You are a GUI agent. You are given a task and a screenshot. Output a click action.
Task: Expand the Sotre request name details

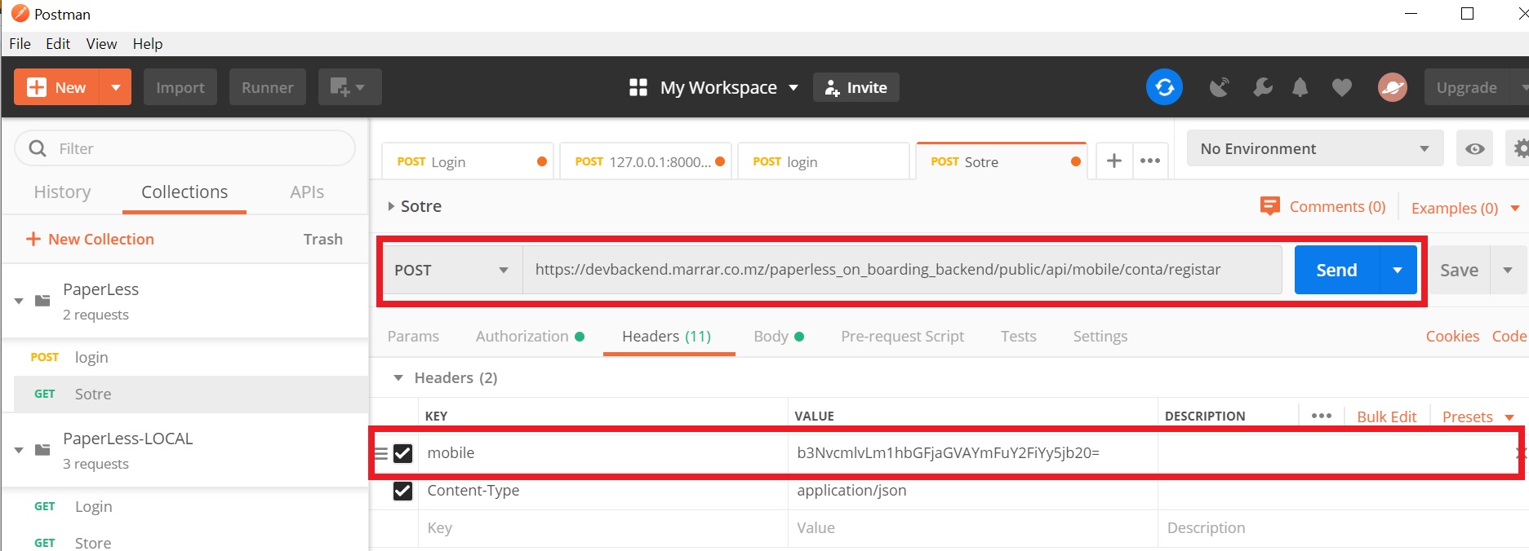[x=391, y=206]
